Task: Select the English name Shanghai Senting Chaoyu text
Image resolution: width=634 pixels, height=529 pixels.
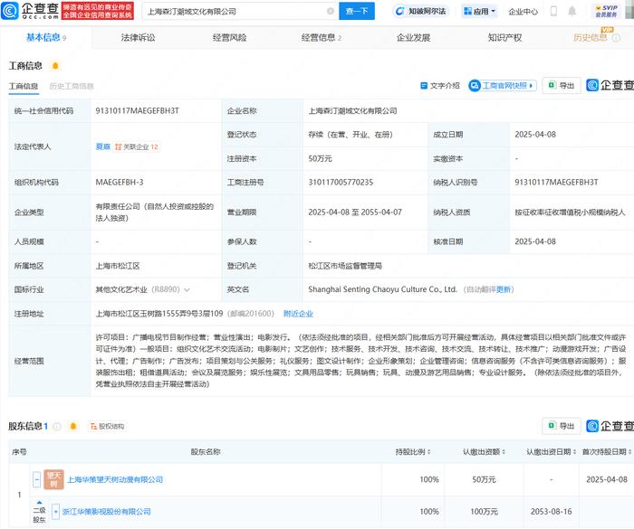Action: coord(382,289)
